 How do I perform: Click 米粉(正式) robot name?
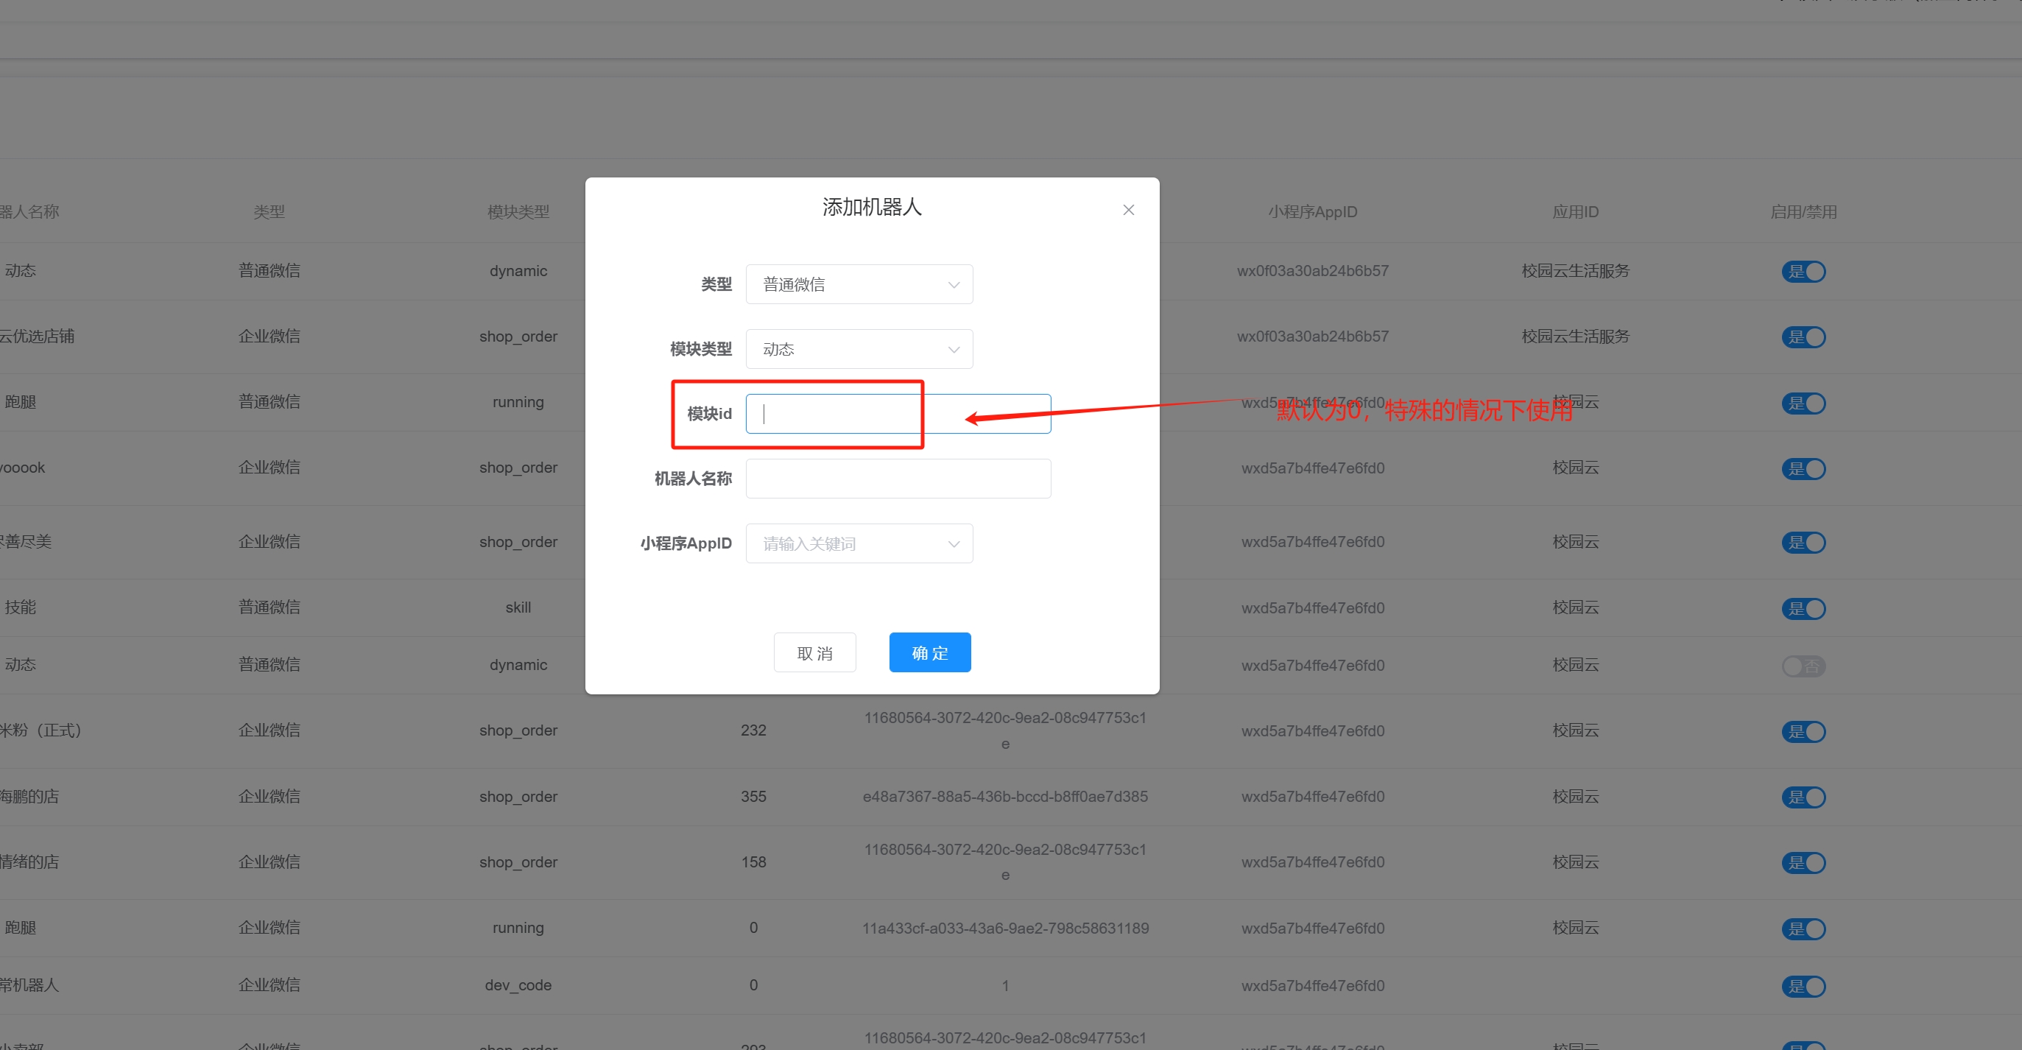(40, 730)
